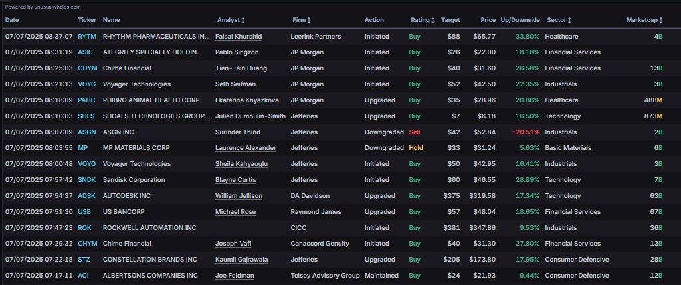Open STZ ticker link

pos(84,259)
